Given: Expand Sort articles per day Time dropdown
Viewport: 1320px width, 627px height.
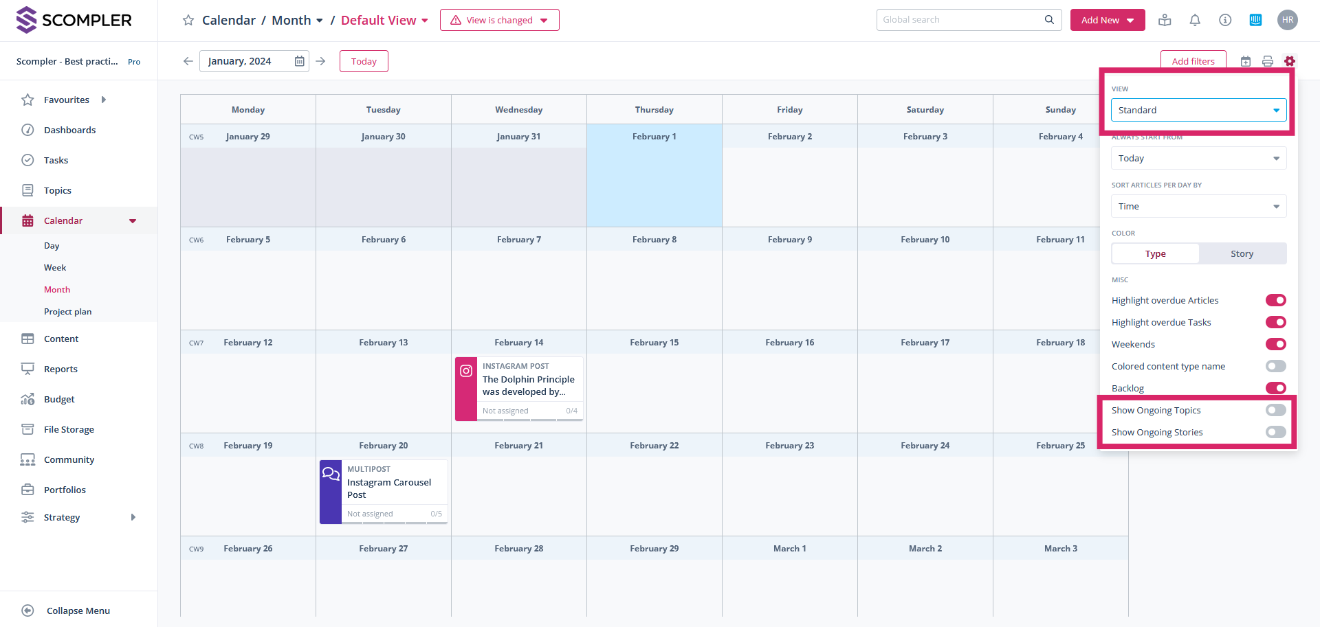Looking at the screenshot, I should tap(1198, 206).
